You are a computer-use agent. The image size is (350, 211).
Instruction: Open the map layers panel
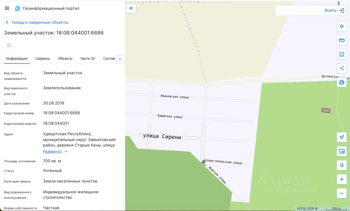[x=342, y=26]
